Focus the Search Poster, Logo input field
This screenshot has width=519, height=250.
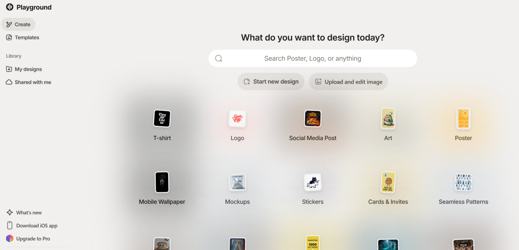pyautogui.click(x=312, y=59)
